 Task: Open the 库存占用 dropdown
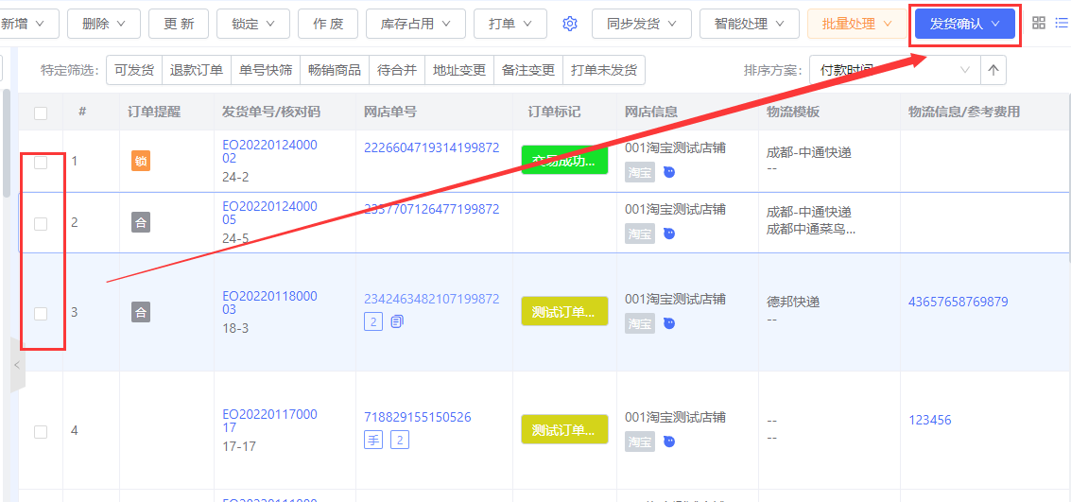[x=415, y=24]
